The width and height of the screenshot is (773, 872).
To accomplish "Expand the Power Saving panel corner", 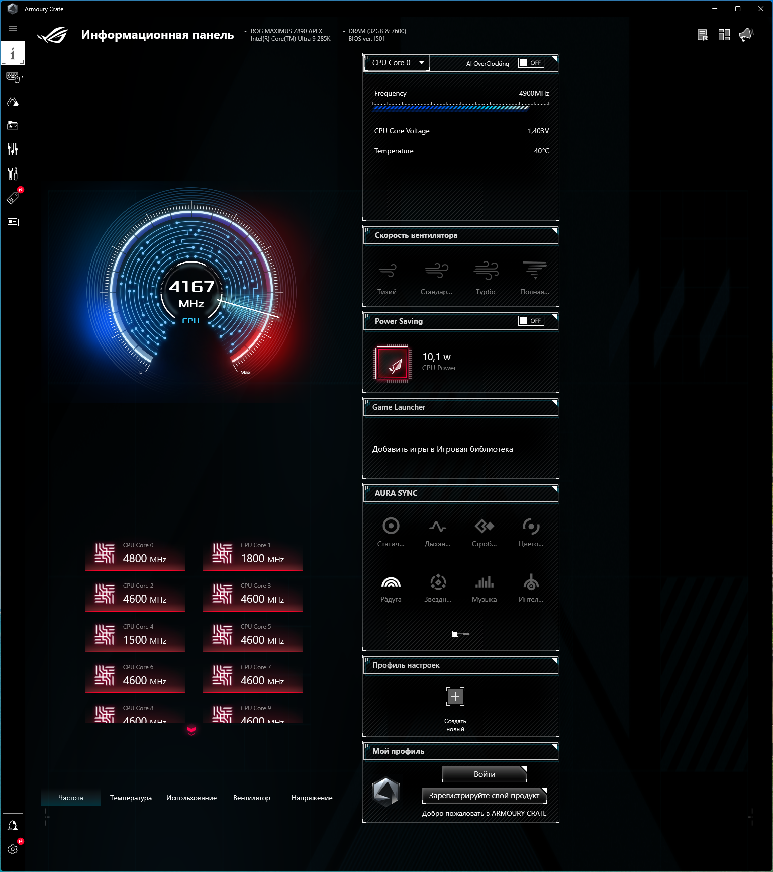I will (554, 317).
